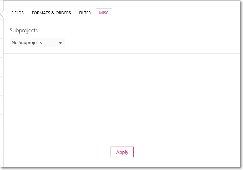Switch to the FIELDS tab
This screenshot has width=243, height=170.
17,13
